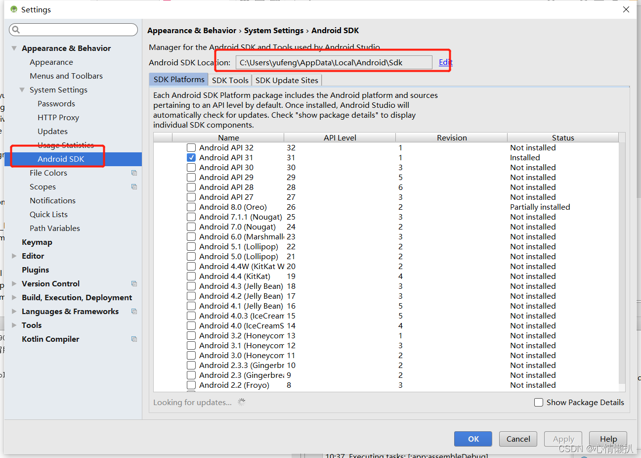This screenshot has height=458, width=641.
Task: Click the SDK table vertical scrollbar
Action: 622,262
